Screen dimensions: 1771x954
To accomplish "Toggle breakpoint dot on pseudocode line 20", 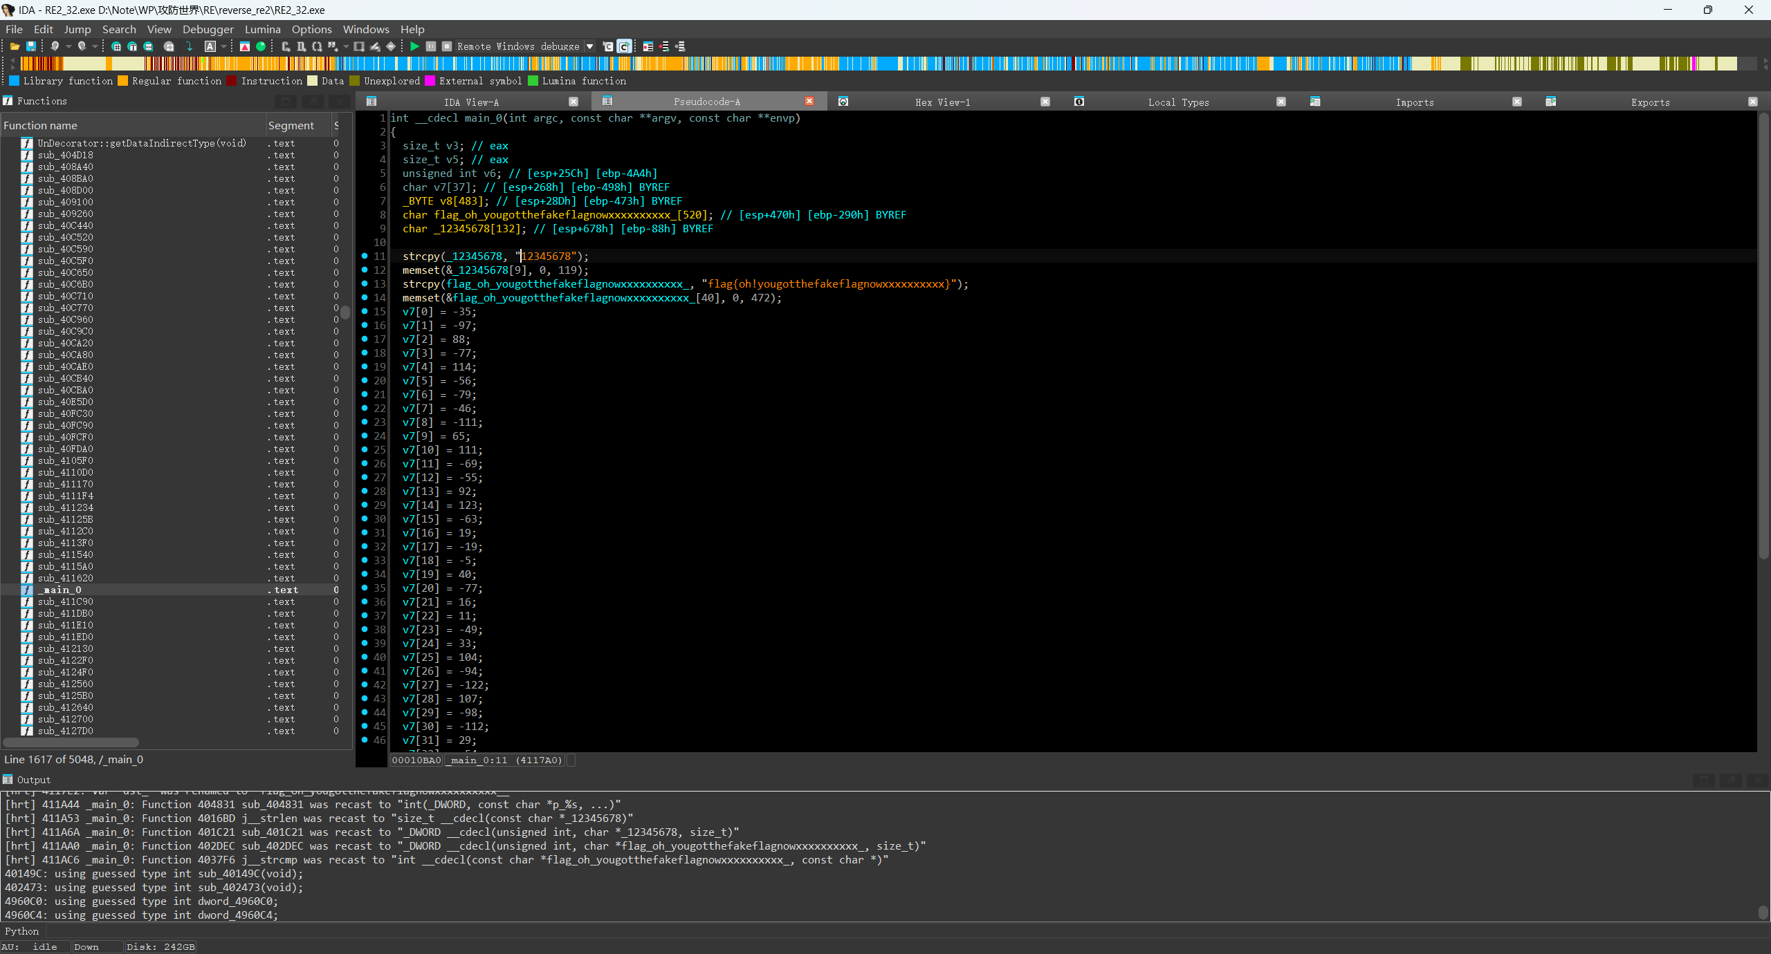I will [x=365, y=380].
